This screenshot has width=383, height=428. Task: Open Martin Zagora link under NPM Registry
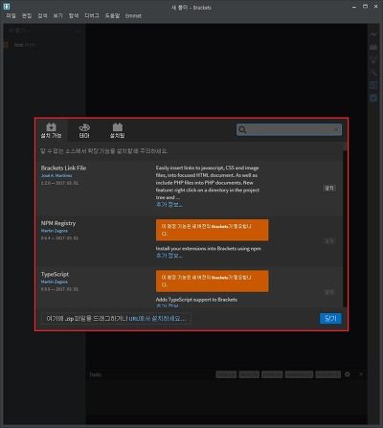tap(55, 231)
